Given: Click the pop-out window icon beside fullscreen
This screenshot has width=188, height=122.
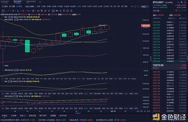Looking at the screenshot, I should point(138,6).
